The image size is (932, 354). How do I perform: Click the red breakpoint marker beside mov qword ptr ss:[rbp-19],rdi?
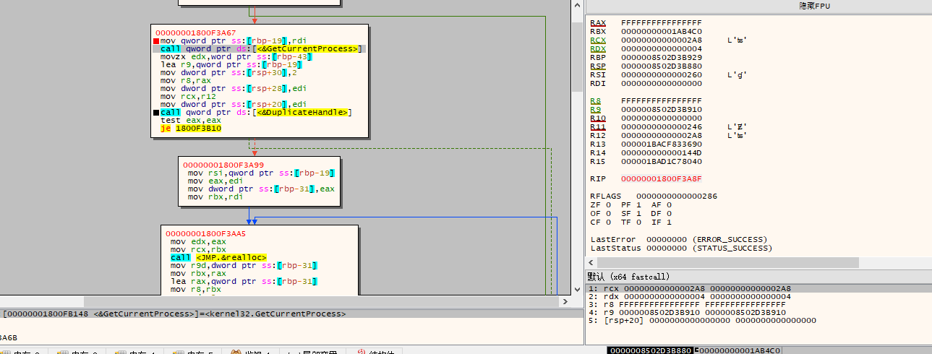(x=156, y=41)
